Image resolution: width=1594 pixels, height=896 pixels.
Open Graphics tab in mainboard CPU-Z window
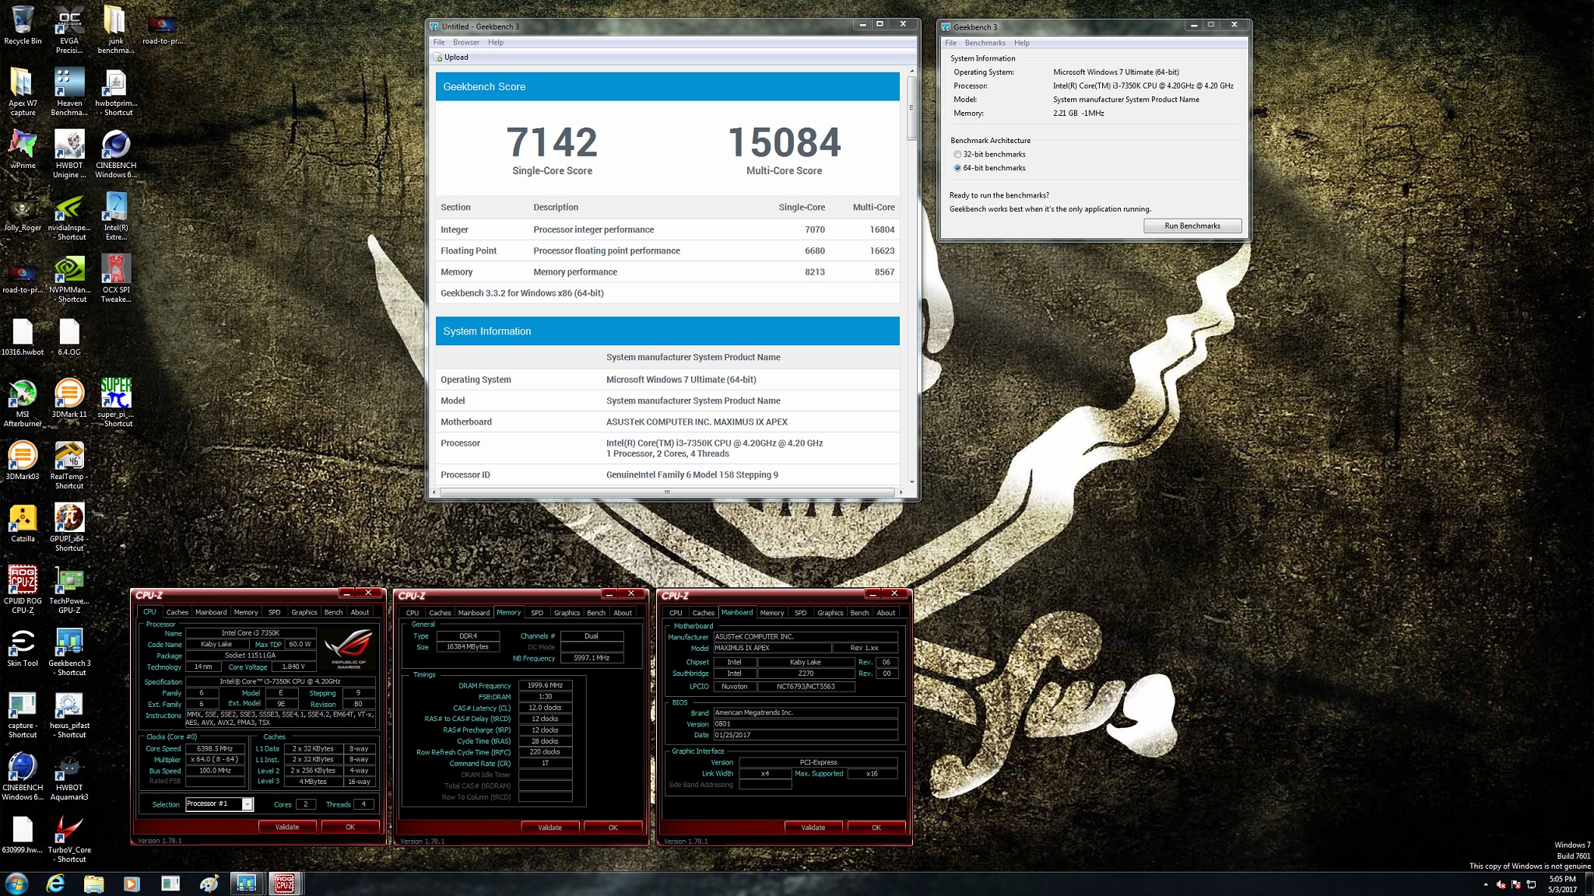(830, 613)
